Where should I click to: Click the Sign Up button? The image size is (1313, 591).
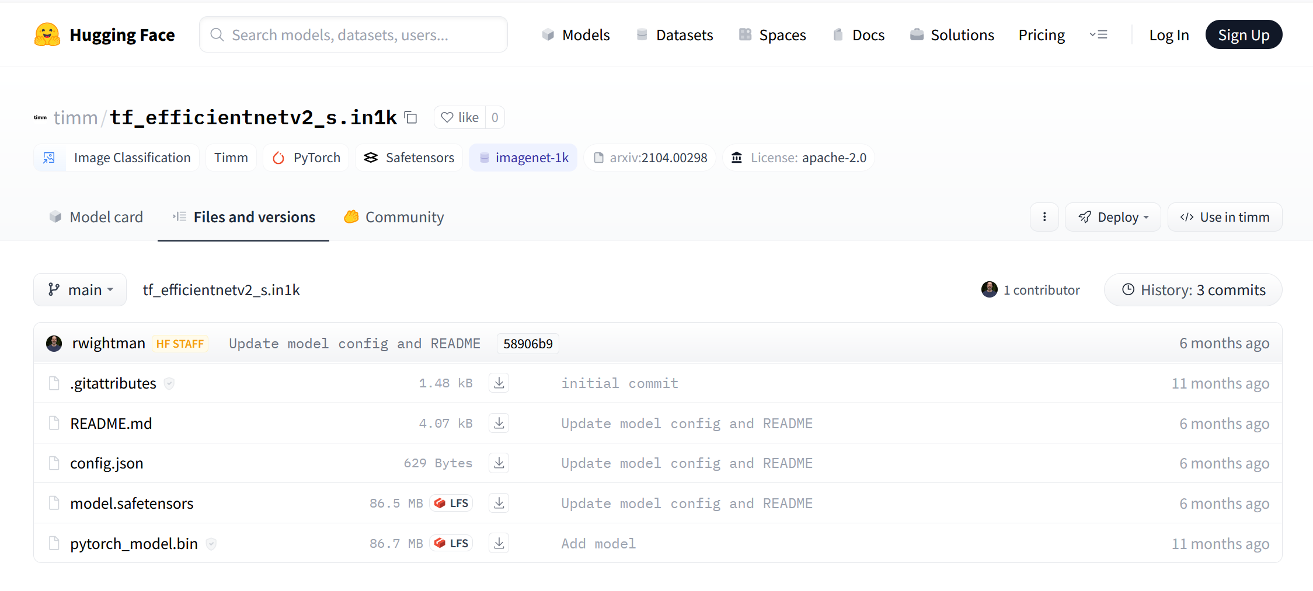[1244, 35]
